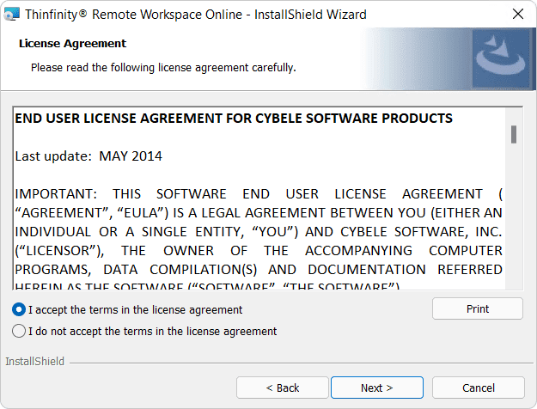Screen dimensions: 537x409
Task: Go to previous step with Back button
Action: click(282, 388)
